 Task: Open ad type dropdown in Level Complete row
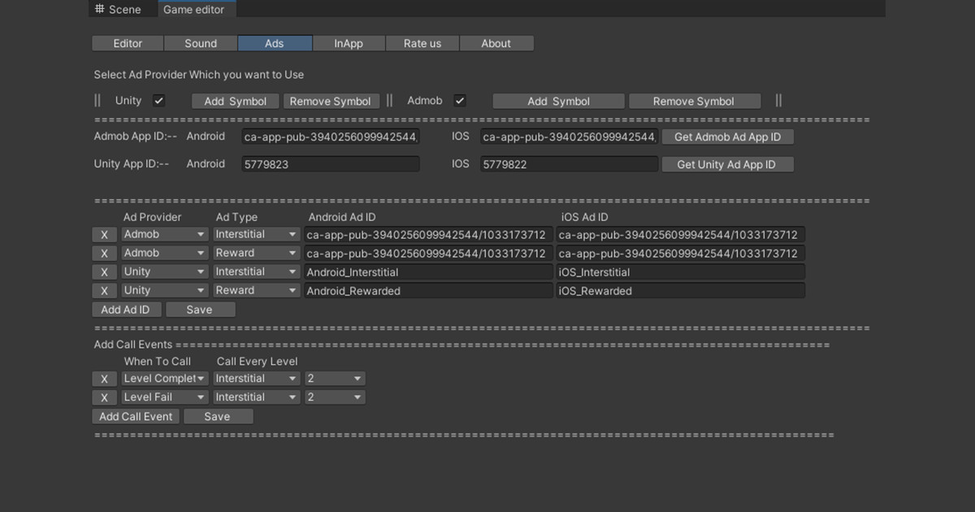[257, 379]
